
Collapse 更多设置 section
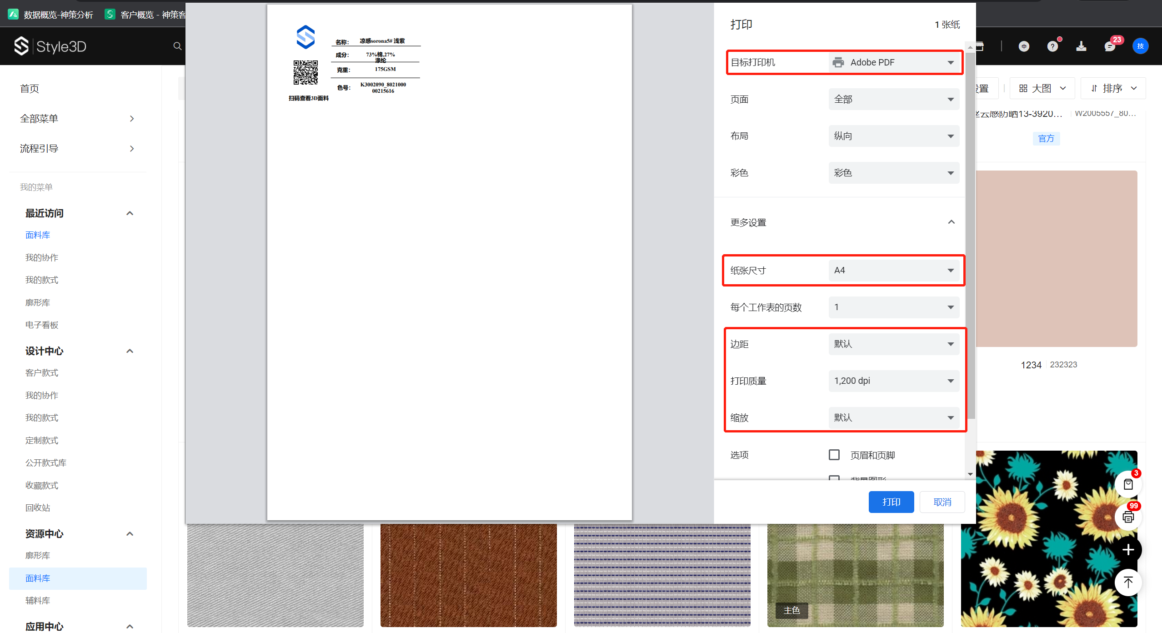(951, 222)
